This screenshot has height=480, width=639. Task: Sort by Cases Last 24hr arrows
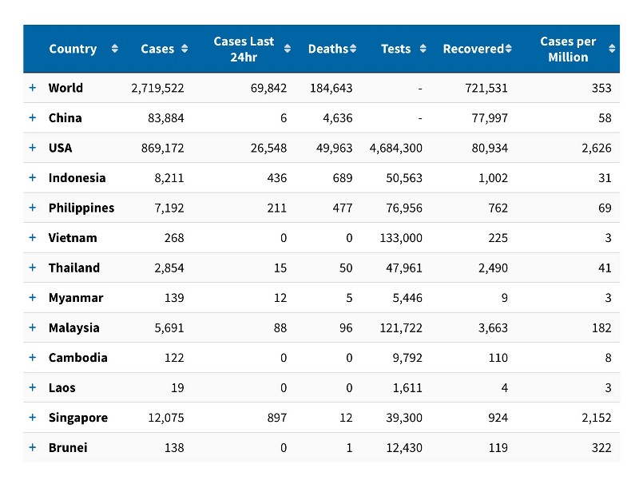point(288,49)
